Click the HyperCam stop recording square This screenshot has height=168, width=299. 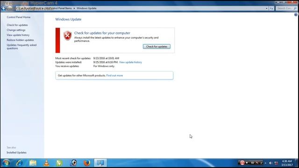click(247, 163)
